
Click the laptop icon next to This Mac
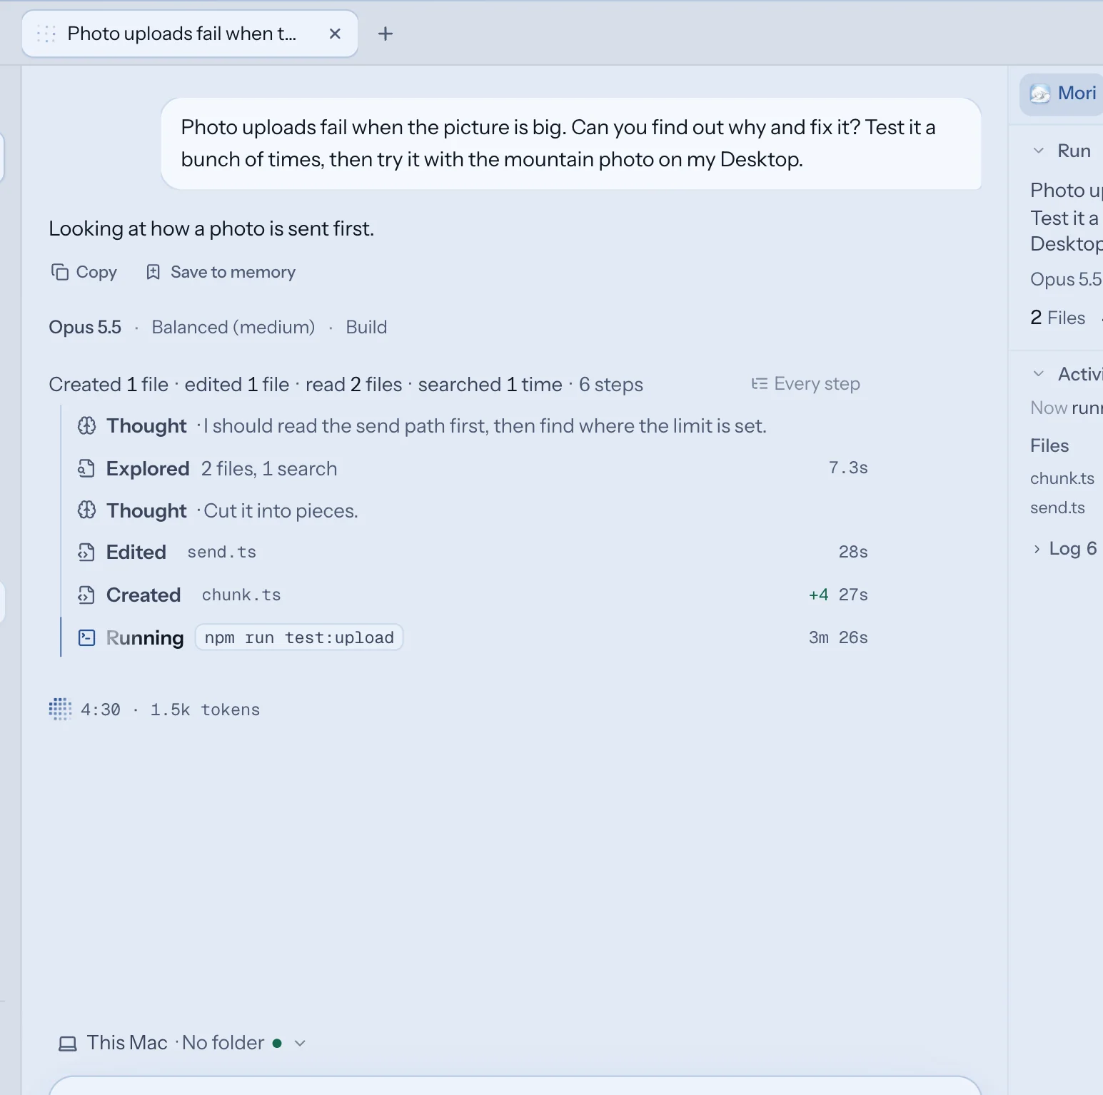[68, 1044]
